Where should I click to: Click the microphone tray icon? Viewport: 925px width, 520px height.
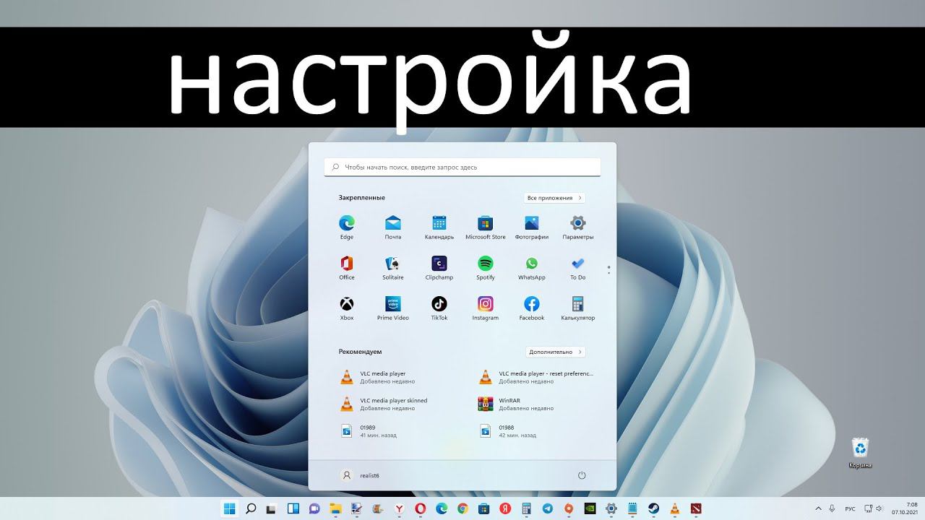click(x=832, y=508)
